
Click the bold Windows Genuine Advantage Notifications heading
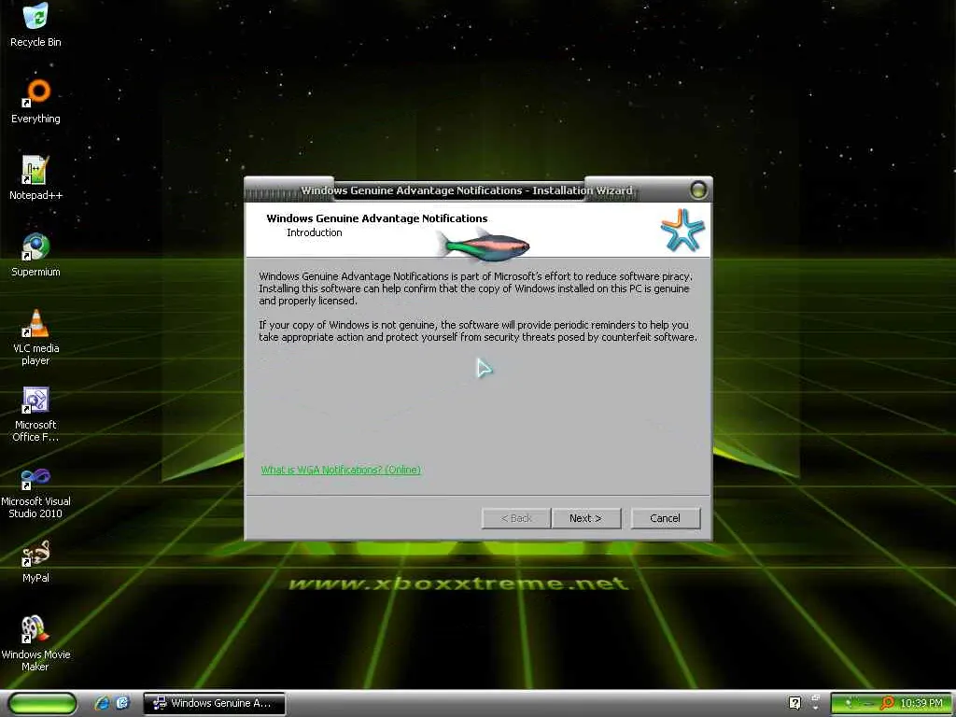377,218
